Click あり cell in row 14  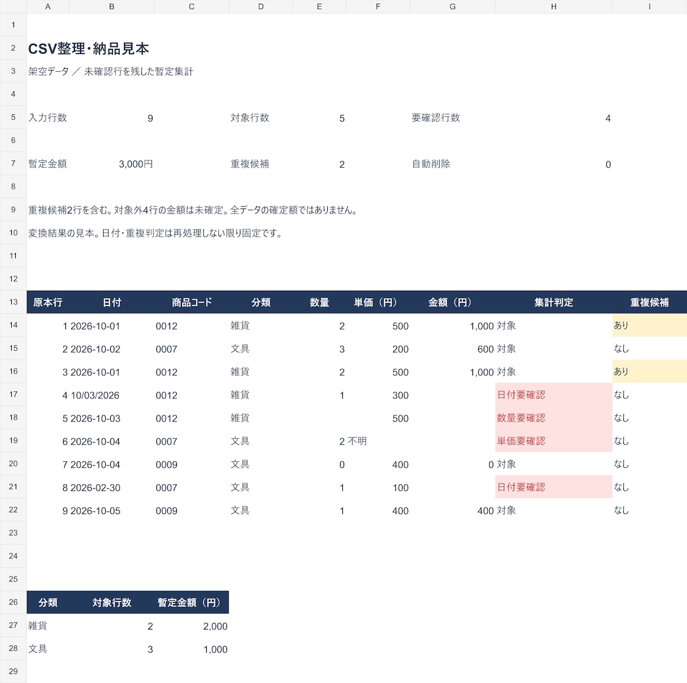click(x=649, y=326)
